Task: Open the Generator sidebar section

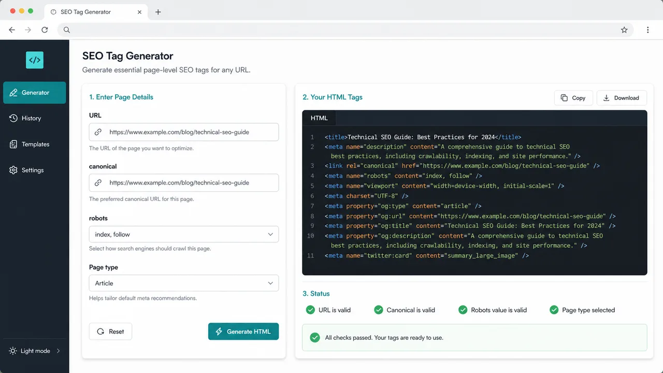Action: click(35, 93)
